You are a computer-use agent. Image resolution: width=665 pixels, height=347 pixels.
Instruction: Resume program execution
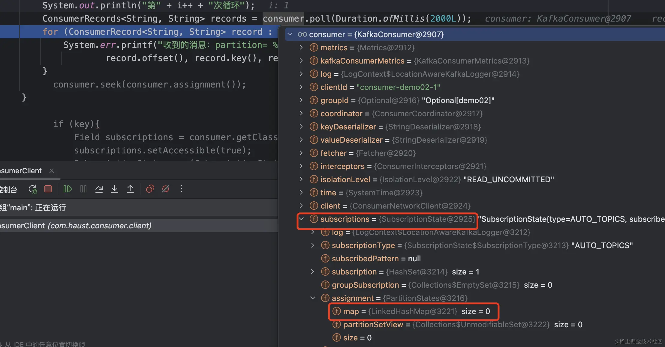pos(68,189)
